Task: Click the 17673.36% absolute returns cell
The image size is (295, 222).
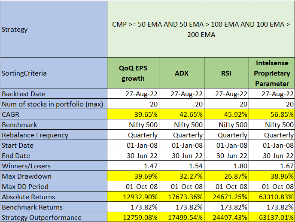Action: 181,197
